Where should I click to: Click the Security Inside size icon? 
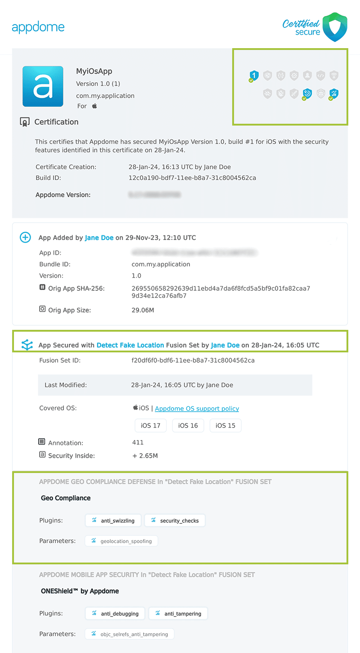tap(42, 455)
